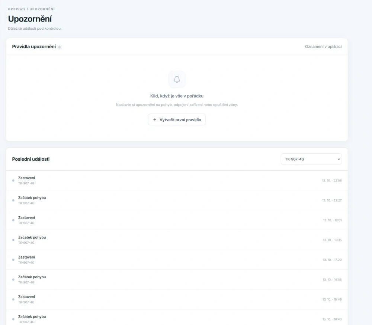Click the Klid, když je vše v pořádku text

pos(177,96)
